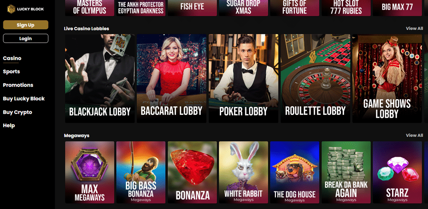Click the gold Sign Up button
The width and height of the screenshot is (428, 209).
[25, 25]
